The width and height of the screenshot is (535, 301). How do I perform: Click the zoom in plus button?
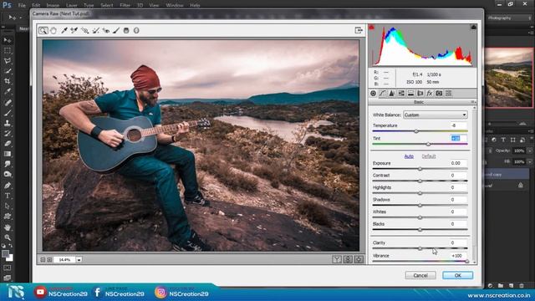tap(49, 260)
